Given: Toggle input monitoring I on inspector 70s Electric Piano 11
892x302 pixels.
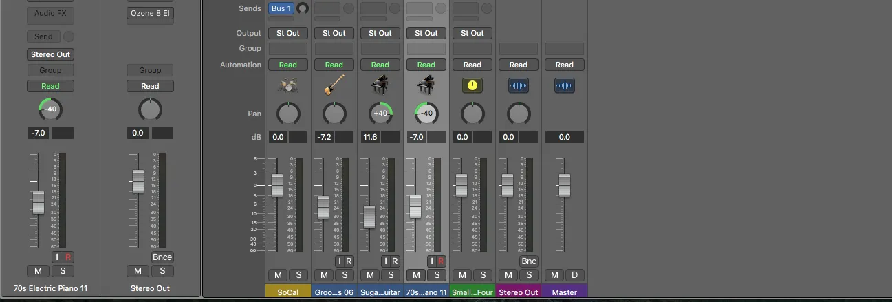Looking at the screenshot, I should coord(58,257).
